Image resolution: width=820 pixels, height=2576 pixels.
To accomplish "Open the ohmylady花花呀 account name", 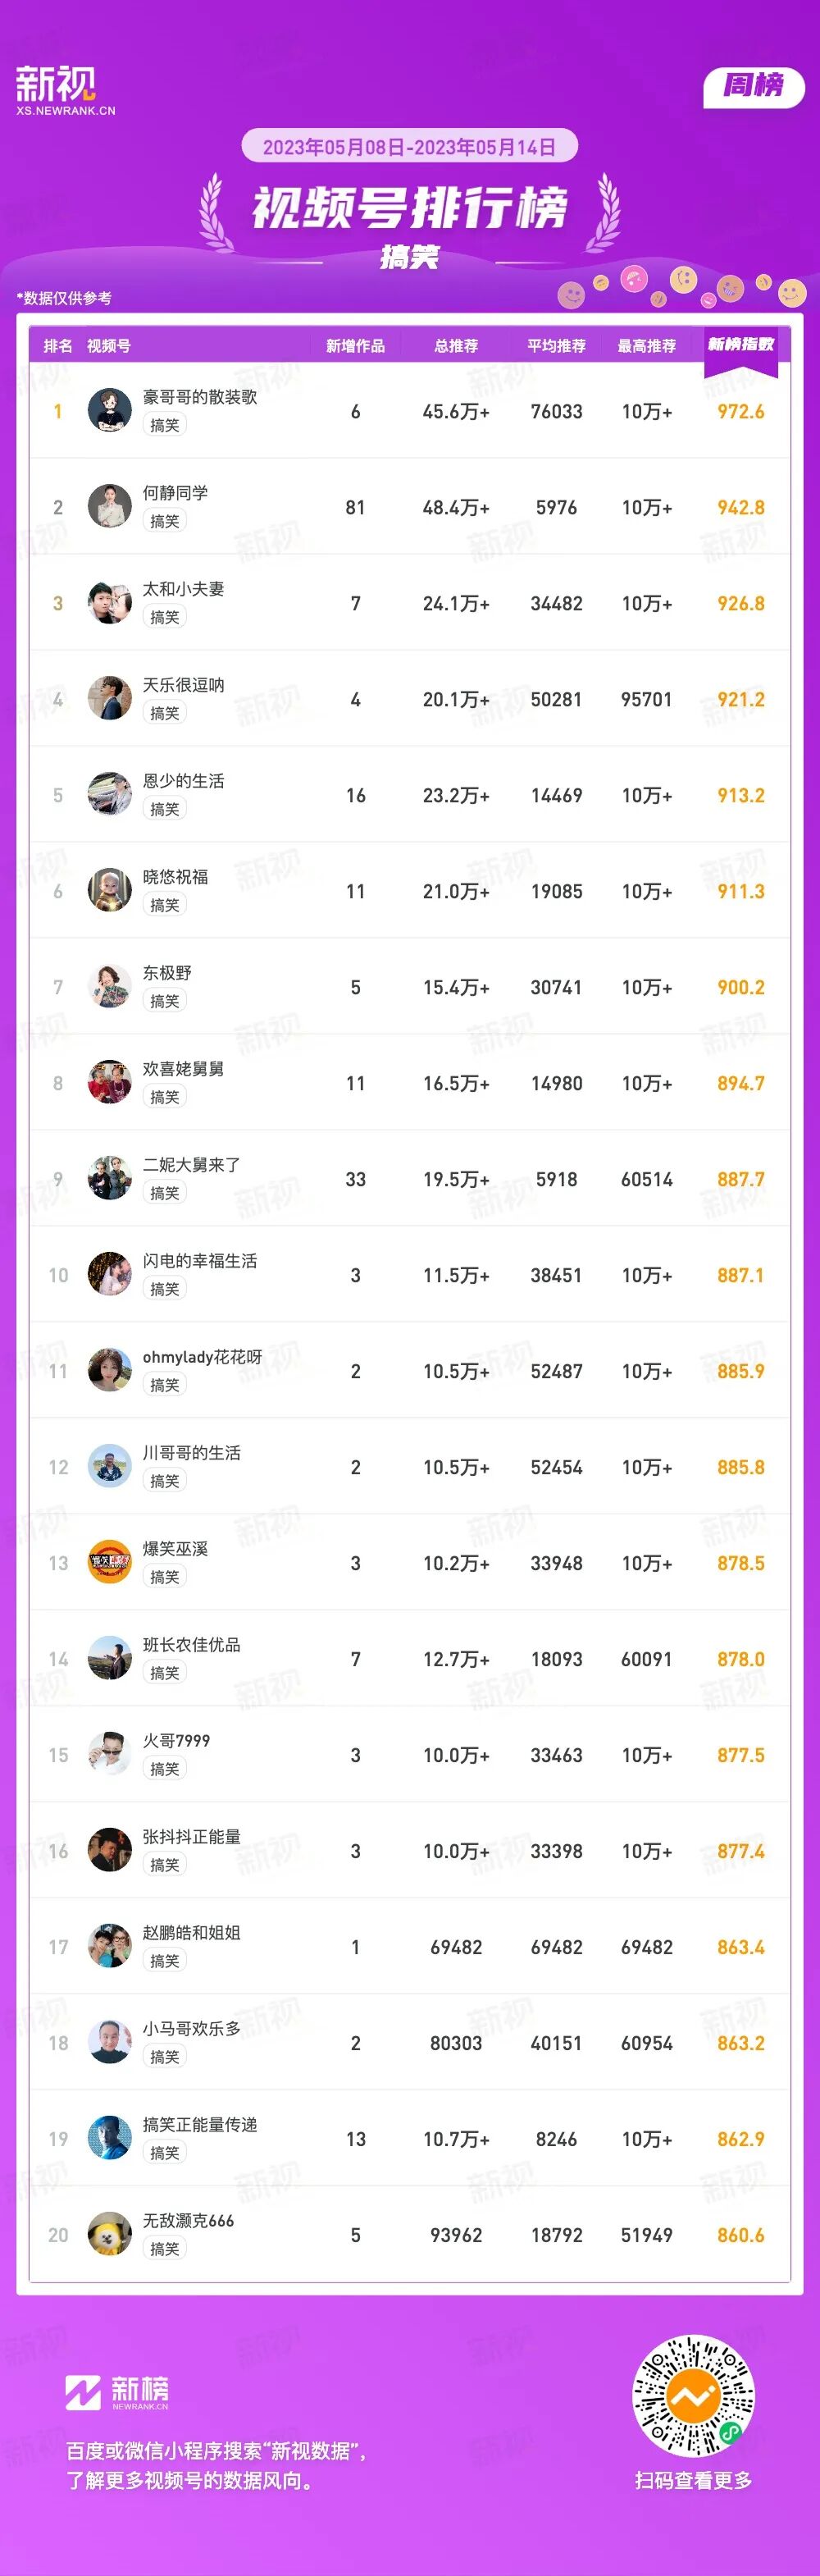I will [202, 1357].
